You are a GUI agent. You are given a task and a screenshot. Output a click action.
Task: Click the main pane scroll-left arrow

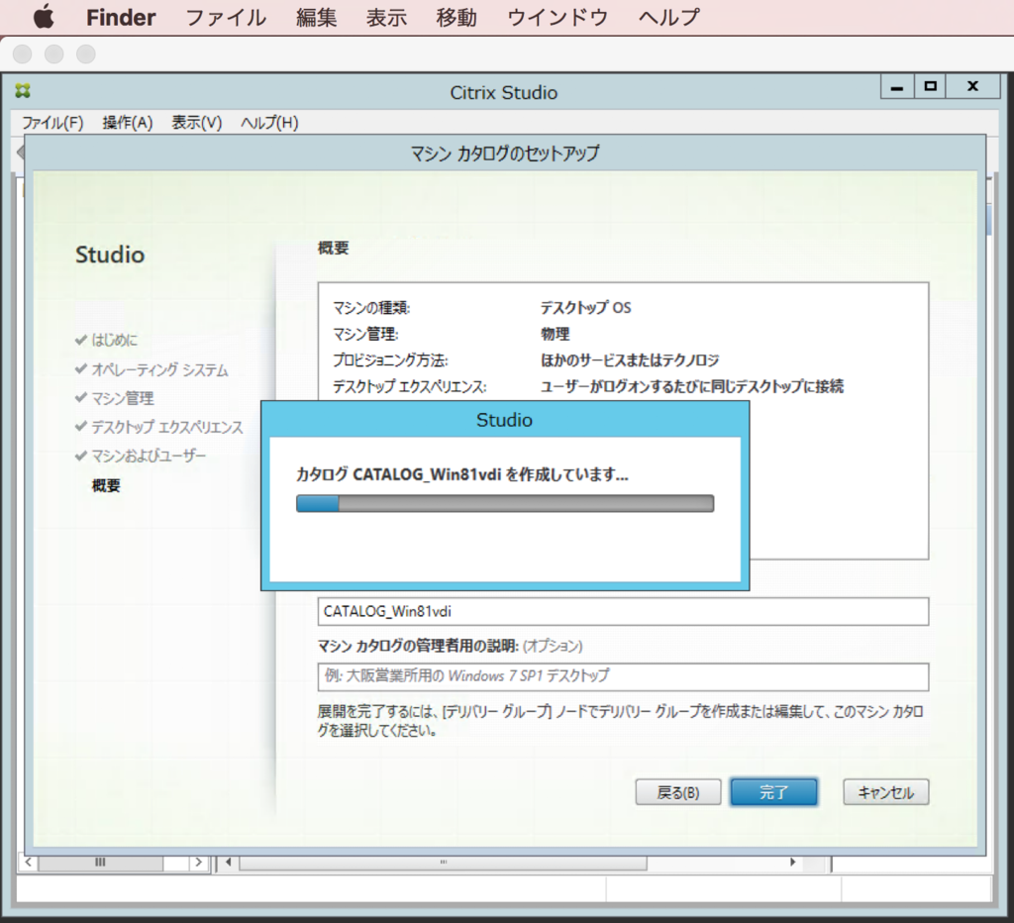pos(229,863)
